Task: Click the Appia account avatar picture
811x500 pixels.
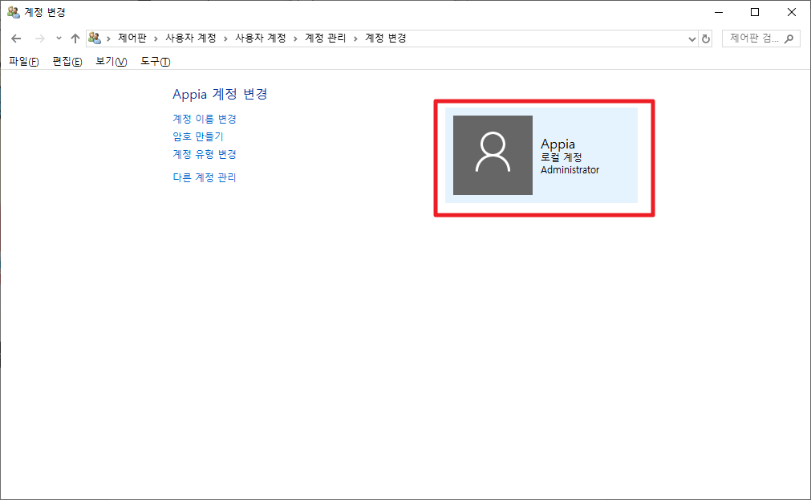Action: [x=493, y=155]
